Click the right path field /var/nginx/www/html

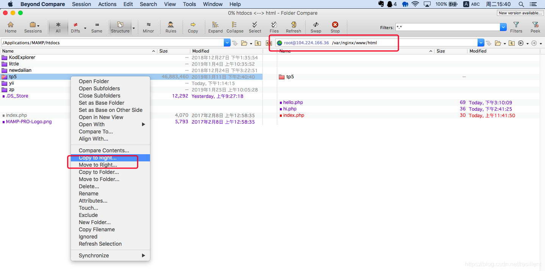pyautogui.click(x=376, y=43)
